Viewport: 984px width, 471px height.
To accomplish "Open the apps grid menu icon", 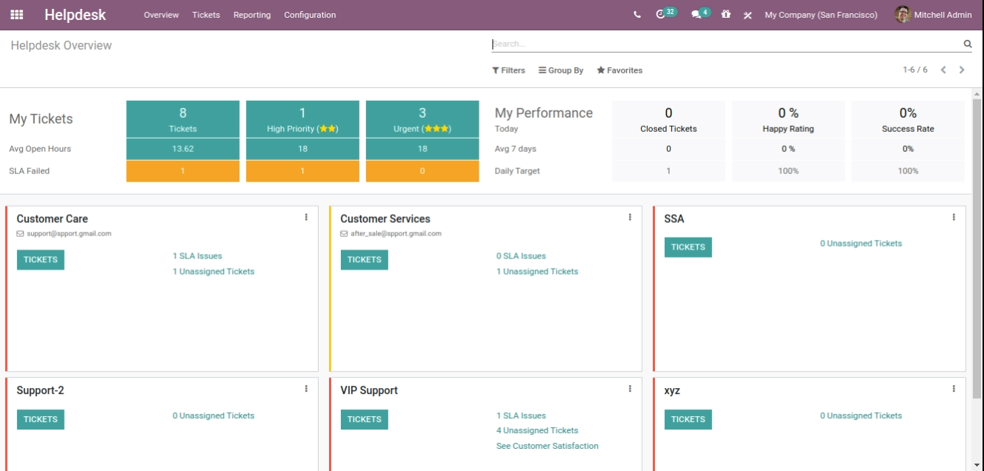I will click(x=17, y=15).
